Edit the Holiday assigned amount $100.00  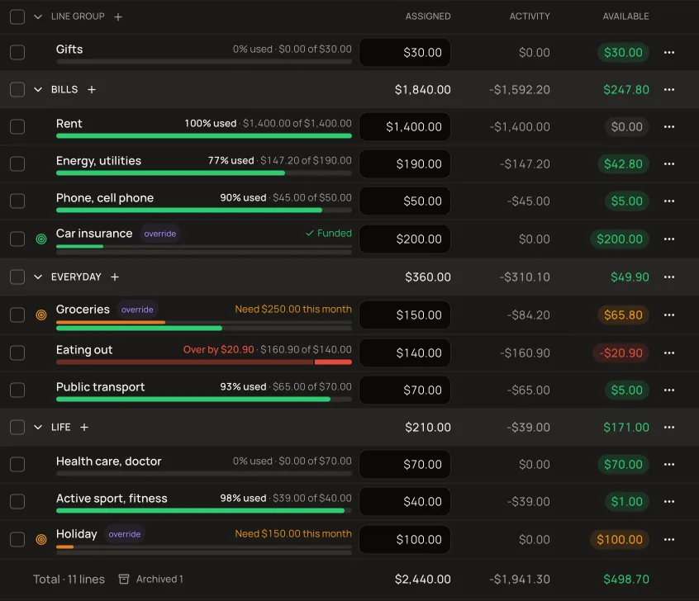click(405, 540)
